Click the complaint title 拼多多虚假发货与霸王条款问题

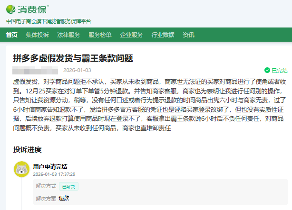coord(73,58)
